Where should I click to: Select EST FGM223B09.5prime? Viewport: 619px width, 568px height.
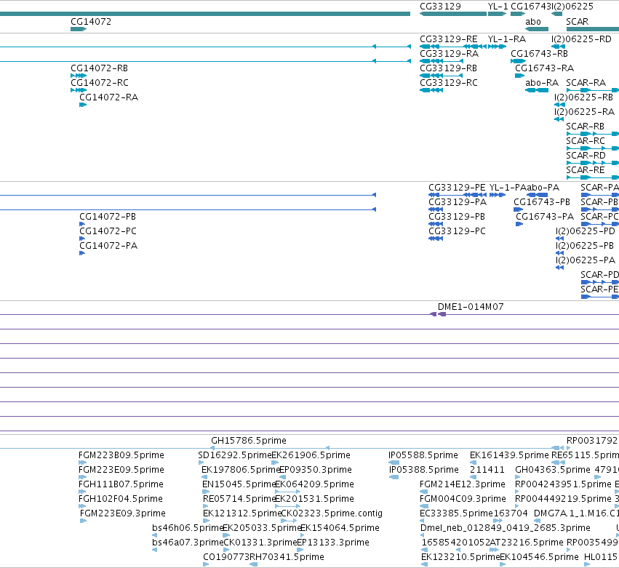pos(82,463)
